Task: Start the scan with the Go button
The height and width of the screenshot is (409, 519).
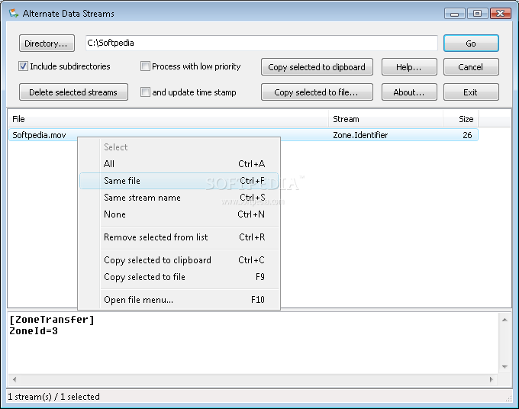Action: (471, 43)
